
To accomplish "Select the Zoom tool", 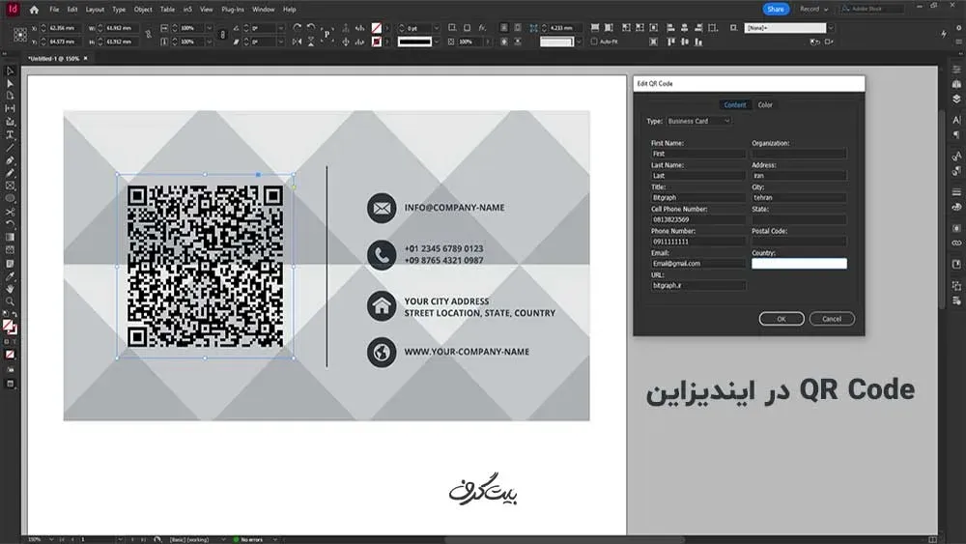I will click(10, 301).
